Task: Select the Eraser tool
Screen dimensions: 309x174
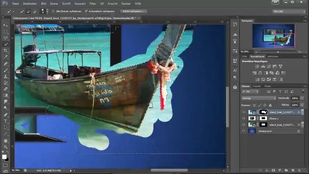Action: [x=5, y=89]
